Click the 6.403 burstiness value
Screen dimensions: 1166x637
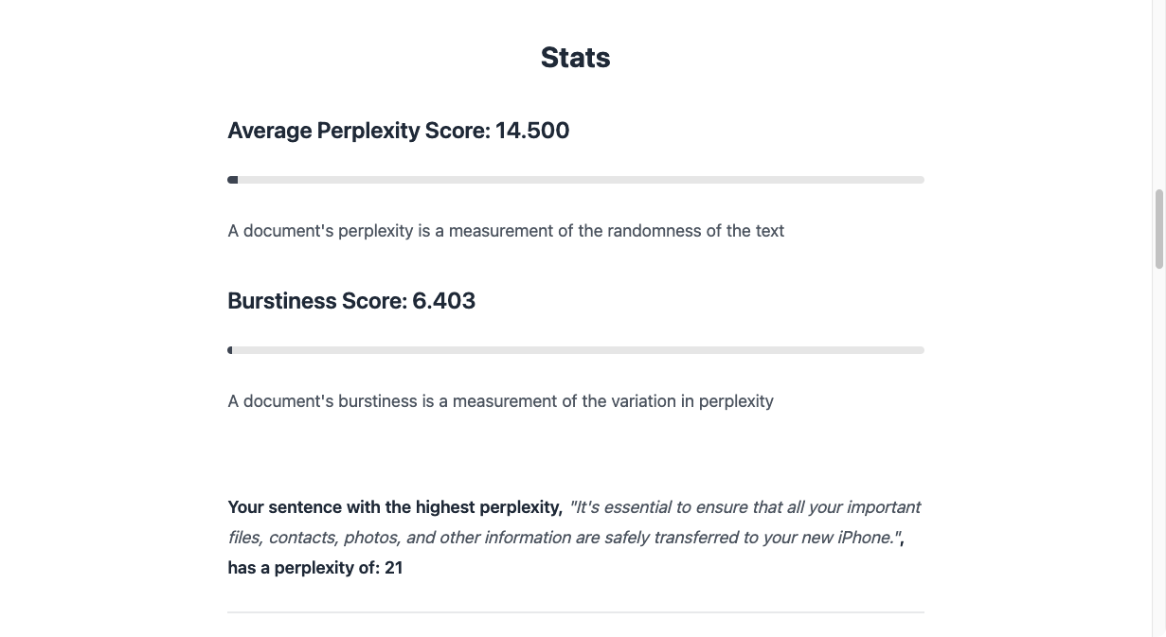443,301
